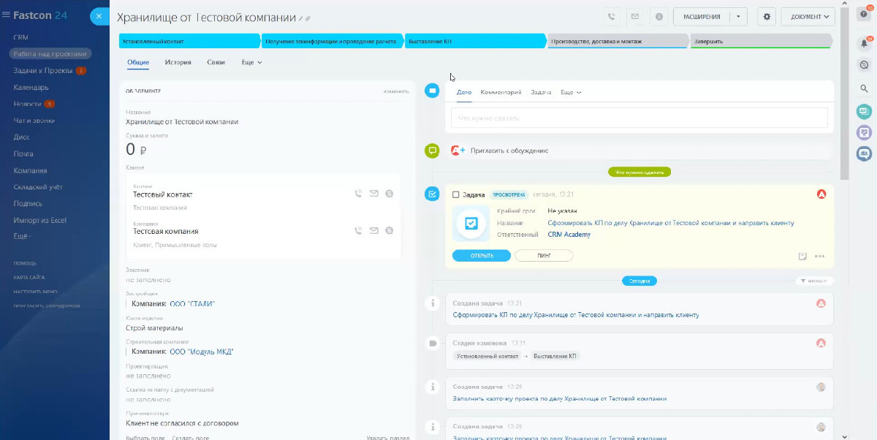Viewport: 877px width, 440px height.
Task: Click the Открыть button on the task
Action: click(481, 256)
